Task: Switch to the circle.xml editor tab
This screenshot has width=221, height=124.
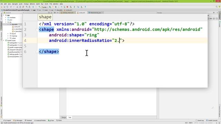Action: pyautogui.click(x=82, y=13)
